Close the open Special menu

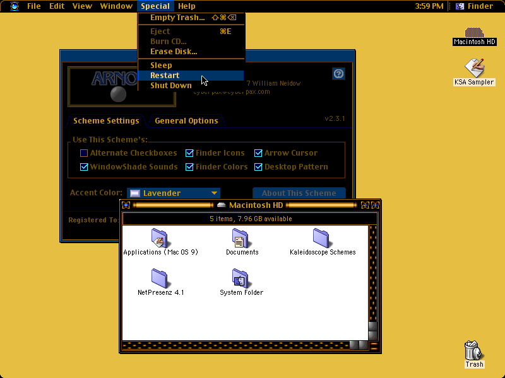coord(155,6)
